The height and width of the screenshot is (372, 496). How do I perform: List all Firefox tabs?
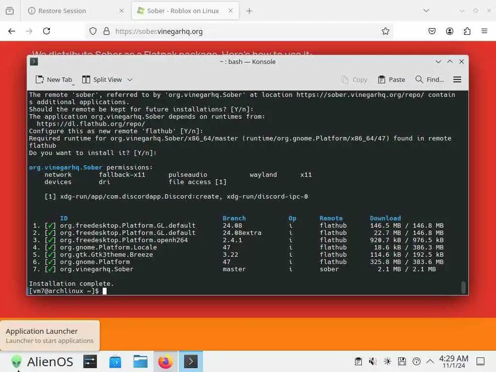tap(426, 11)
